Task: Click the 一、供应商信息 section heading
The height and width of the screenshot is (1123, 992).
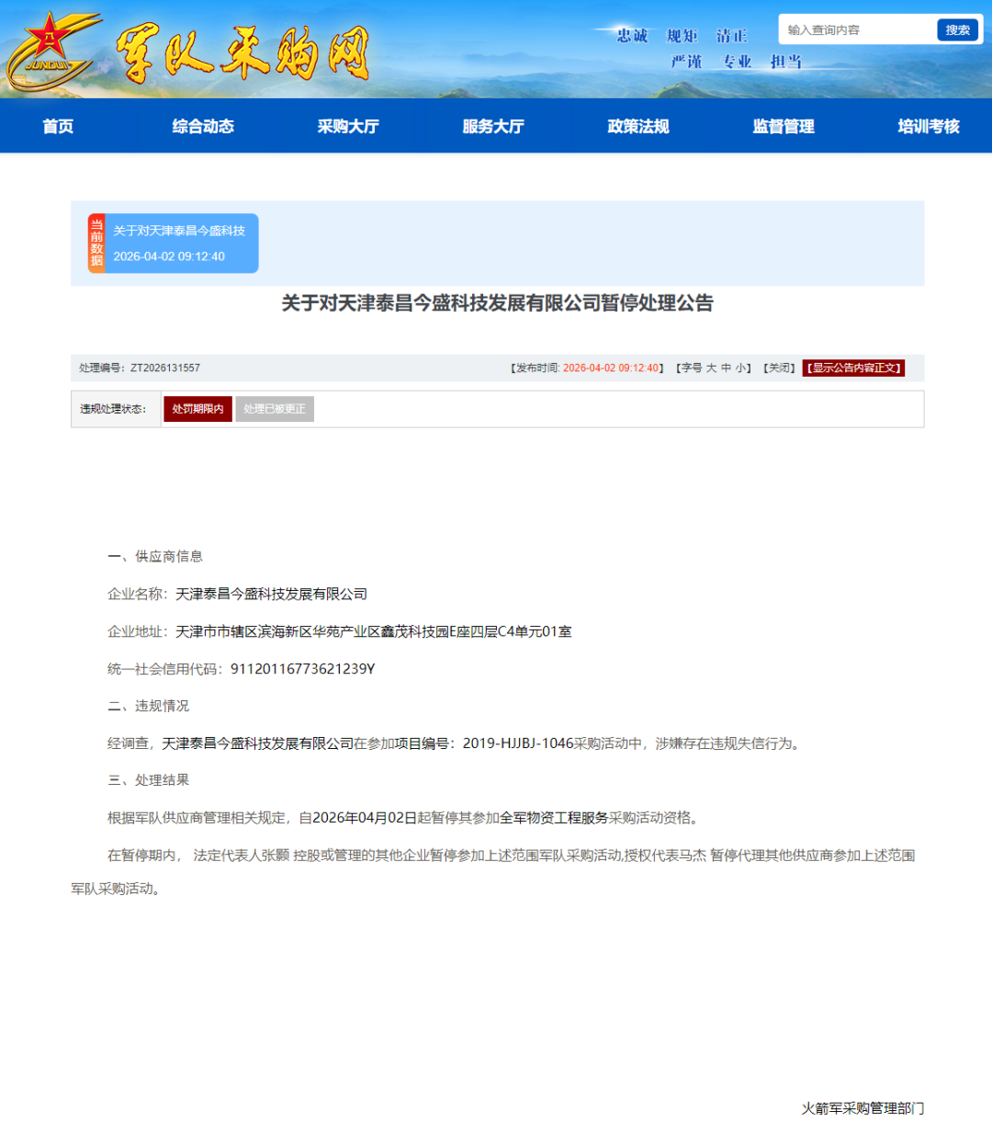Action: click(x=155, y=556)
